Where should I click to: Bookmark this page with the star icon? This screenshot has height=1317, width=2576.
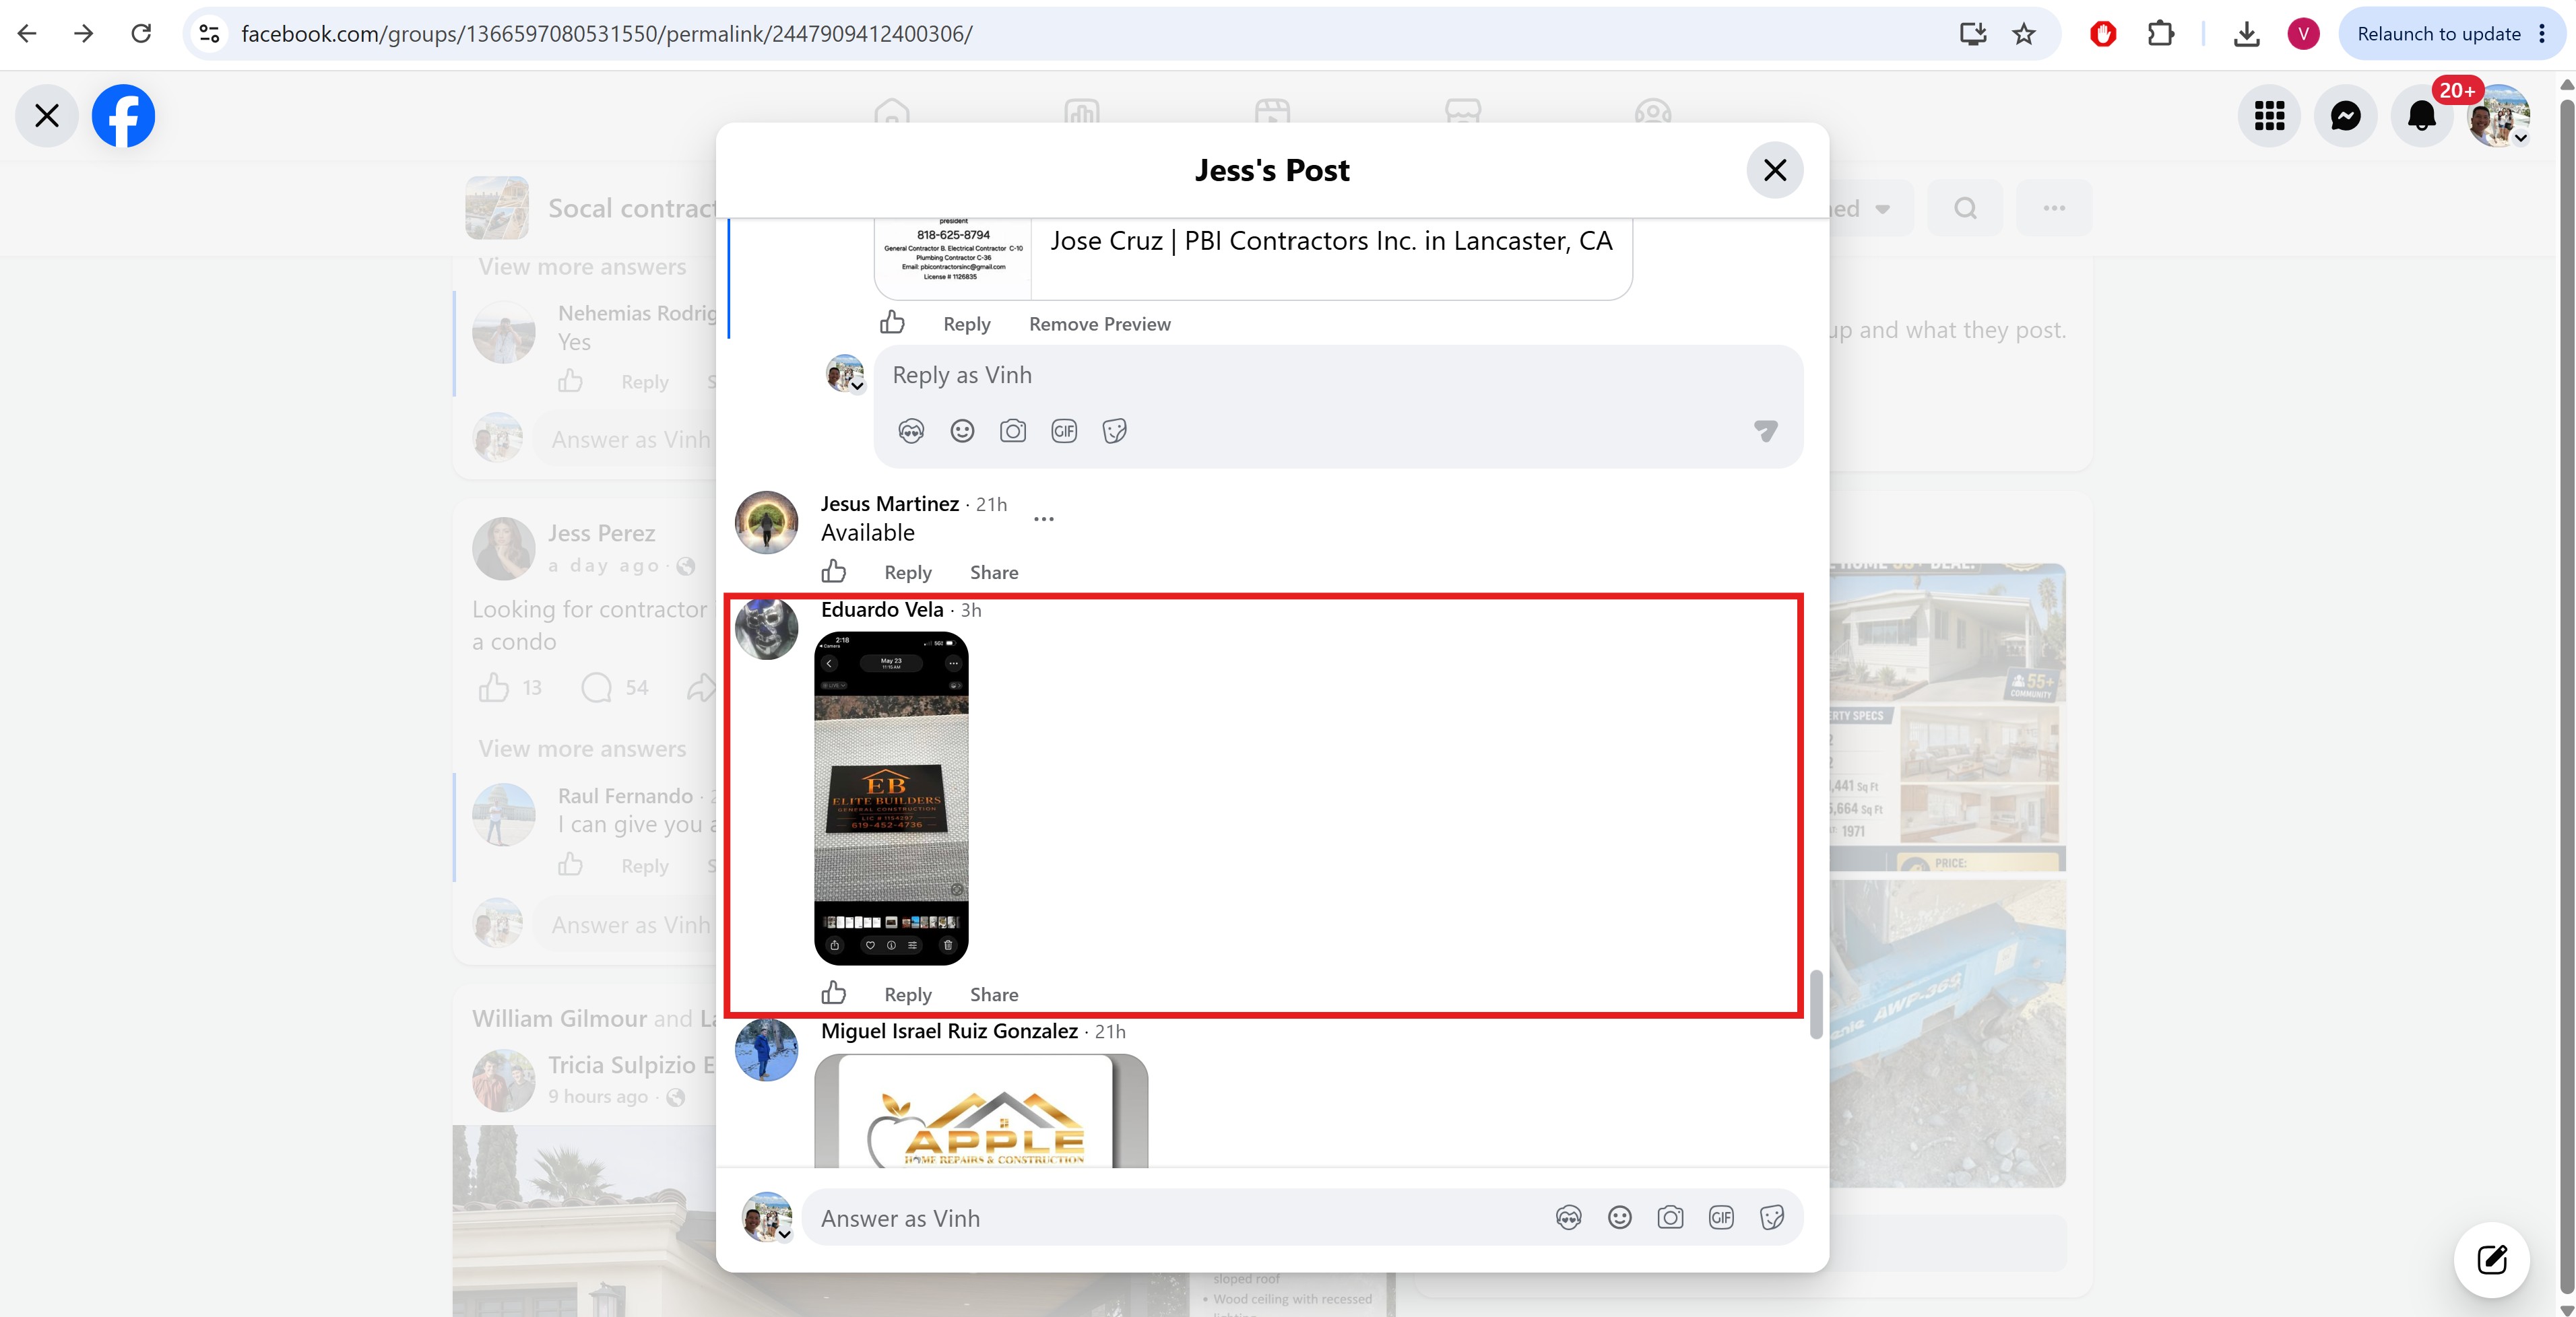pyautogui.click(x=2024, y=34)
